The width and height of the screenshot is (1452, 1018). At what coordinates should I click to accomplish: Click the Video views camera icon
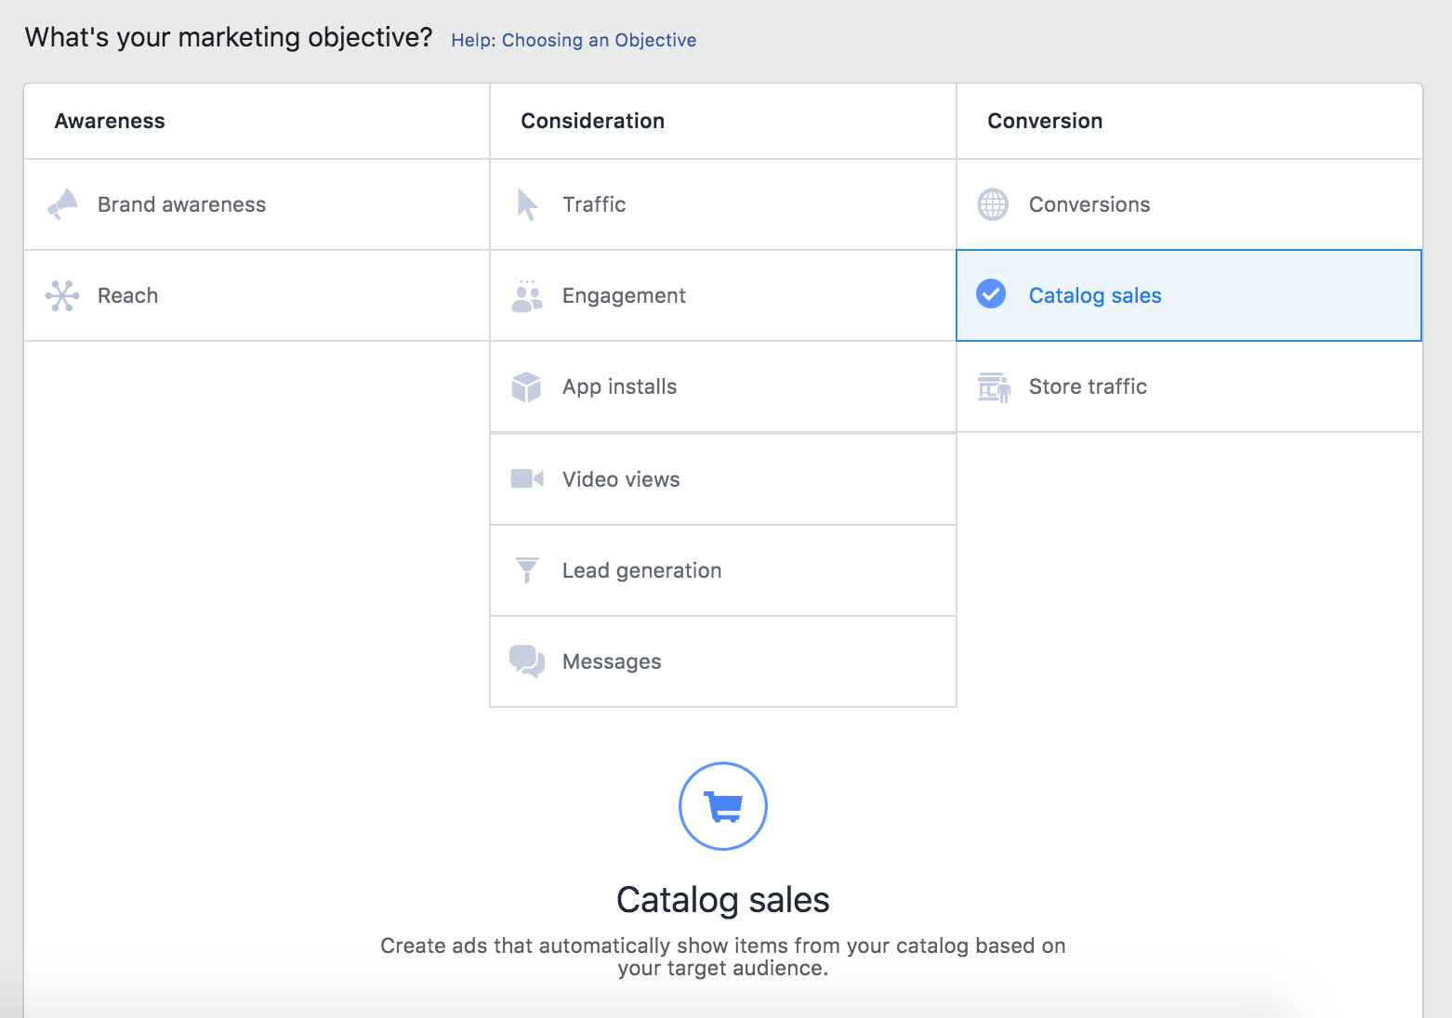point(527,478)
